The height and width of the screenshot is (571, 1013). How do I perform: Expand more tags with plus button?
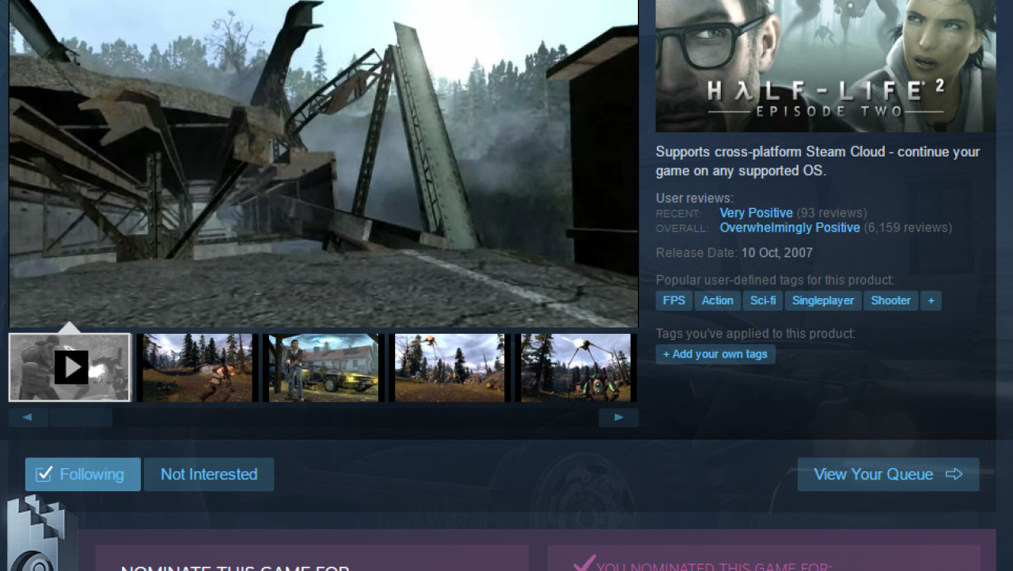pyautogui.click(x=931, y=301)
